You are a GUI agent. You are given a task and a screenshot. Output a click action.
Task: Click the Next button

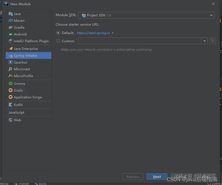click(157, 177)
